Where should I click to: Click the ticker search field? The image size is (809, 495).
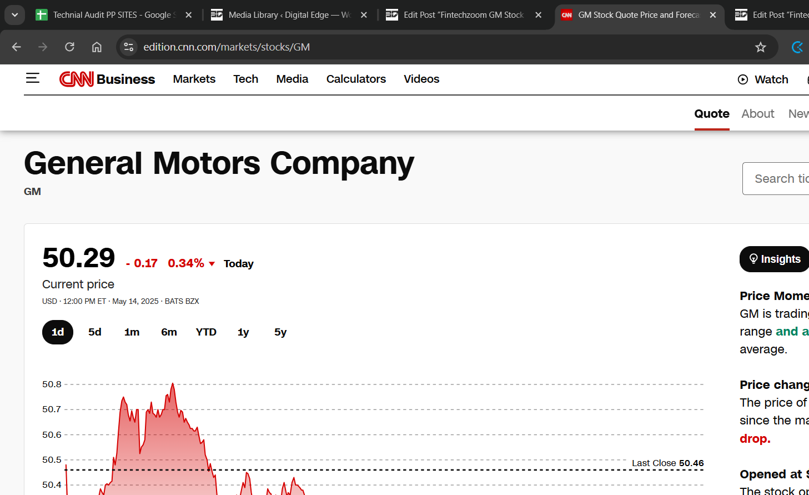tap(776, 179)
